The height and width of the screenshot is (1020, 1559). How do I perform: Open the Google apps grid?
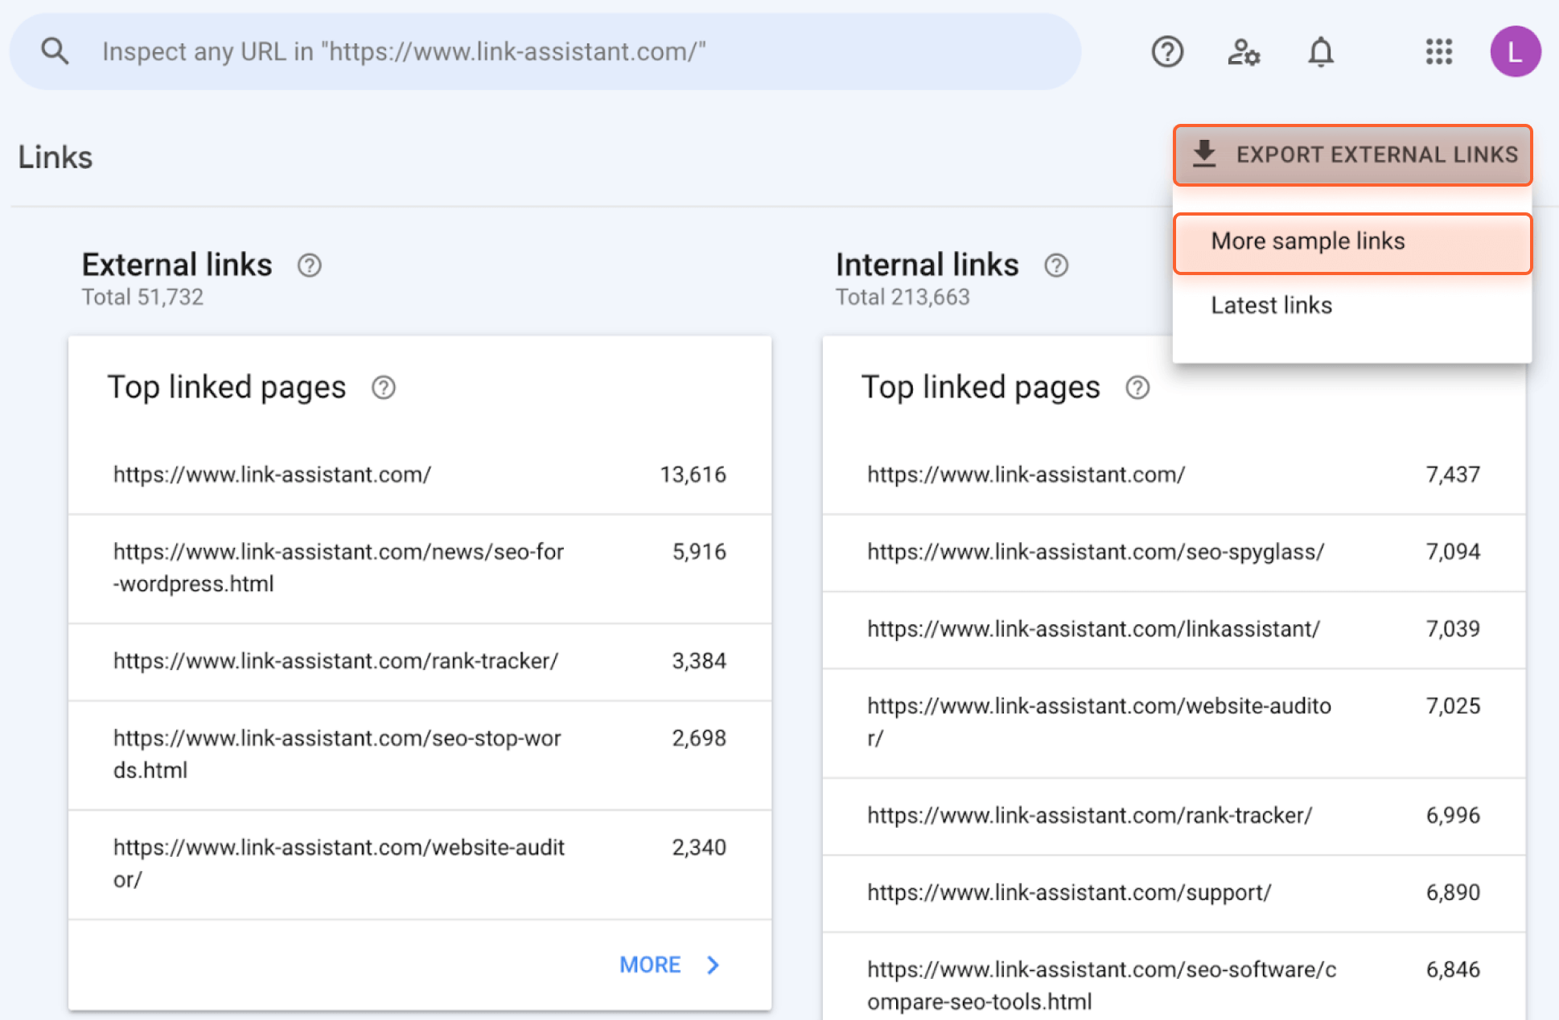pos(1439,51)
